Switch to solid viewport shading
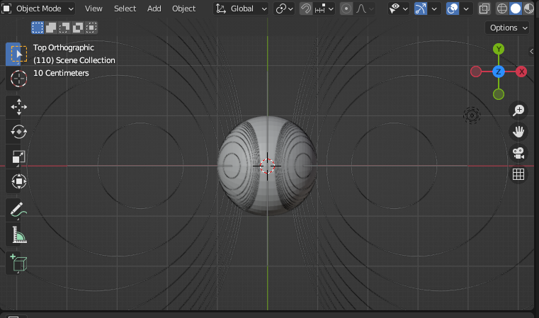The height and width of the screenshot is (318, 539). click(515, 8)
